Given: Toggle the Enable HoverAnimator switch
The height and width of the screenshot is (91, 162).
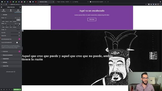Looking at the screenshot, I should pyautogui.click(x=18, y=42).
